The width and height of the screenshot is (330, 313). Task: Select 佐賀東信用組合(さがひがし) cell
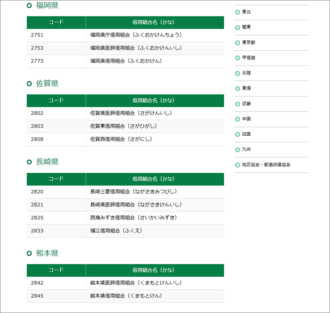click(x=155, y=127)
